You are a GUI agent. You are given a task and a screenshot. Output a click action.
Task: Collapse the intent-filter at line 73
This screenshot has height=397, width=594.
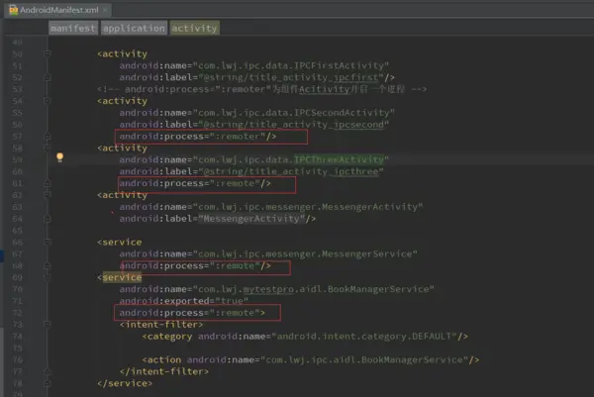(x=48, y=325)
